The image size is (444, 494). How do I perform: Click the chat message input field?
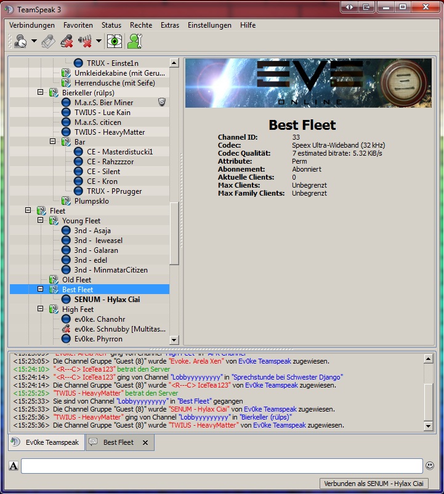(222, 466)
